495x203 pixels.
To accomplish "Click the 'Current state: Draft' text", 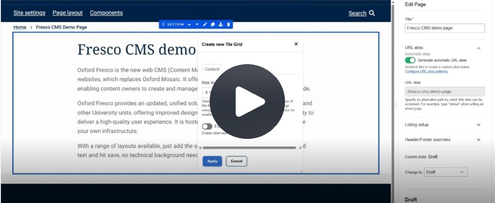I will click(x=421, y=157).
